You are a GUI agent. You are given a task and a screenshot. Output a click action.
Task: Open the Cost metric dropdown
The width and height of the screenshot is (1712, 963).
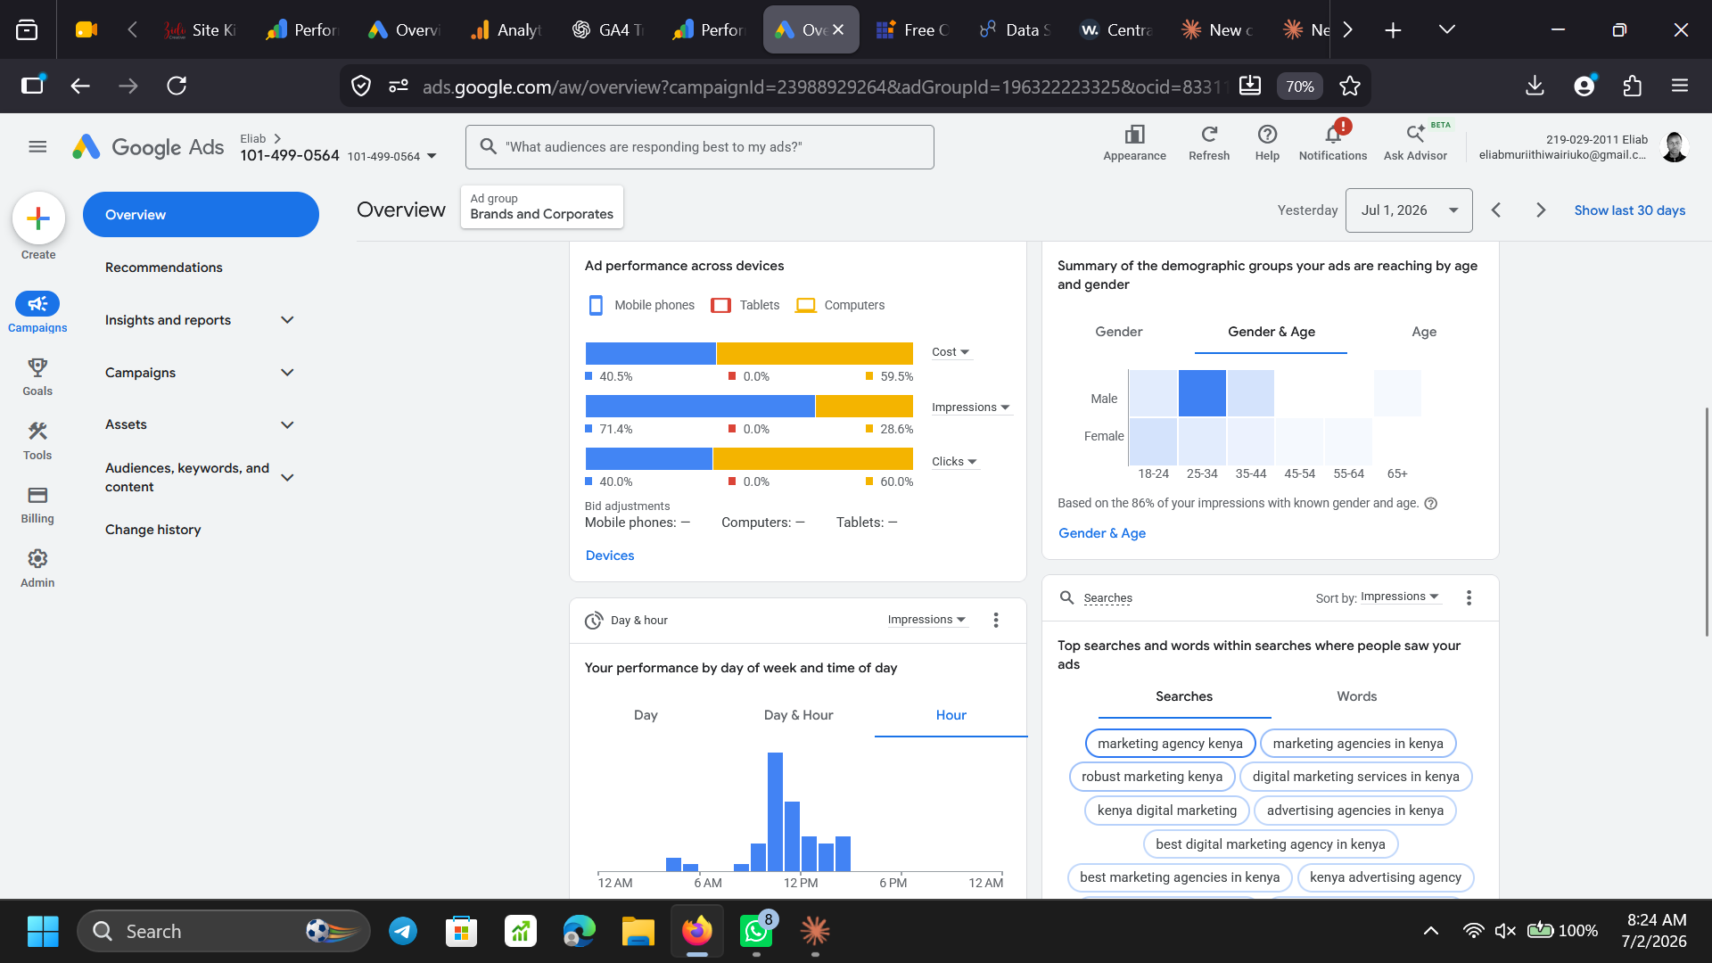click(x=951, y=352)
